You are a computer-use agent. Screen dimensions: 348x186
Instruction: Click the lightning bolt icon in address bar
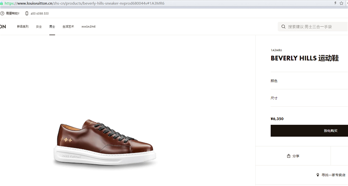click(336, 3)
